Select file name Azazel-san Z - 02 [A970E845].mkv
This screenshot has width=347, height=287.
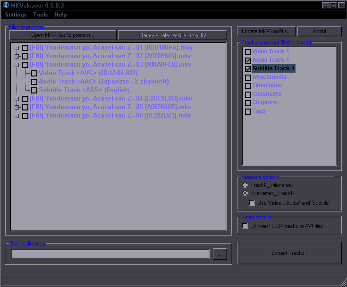(x=110, y=56)
